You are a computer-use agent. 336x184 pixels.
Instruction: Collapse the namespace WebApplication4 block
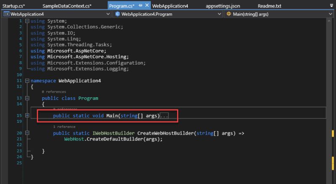[27, 80]
